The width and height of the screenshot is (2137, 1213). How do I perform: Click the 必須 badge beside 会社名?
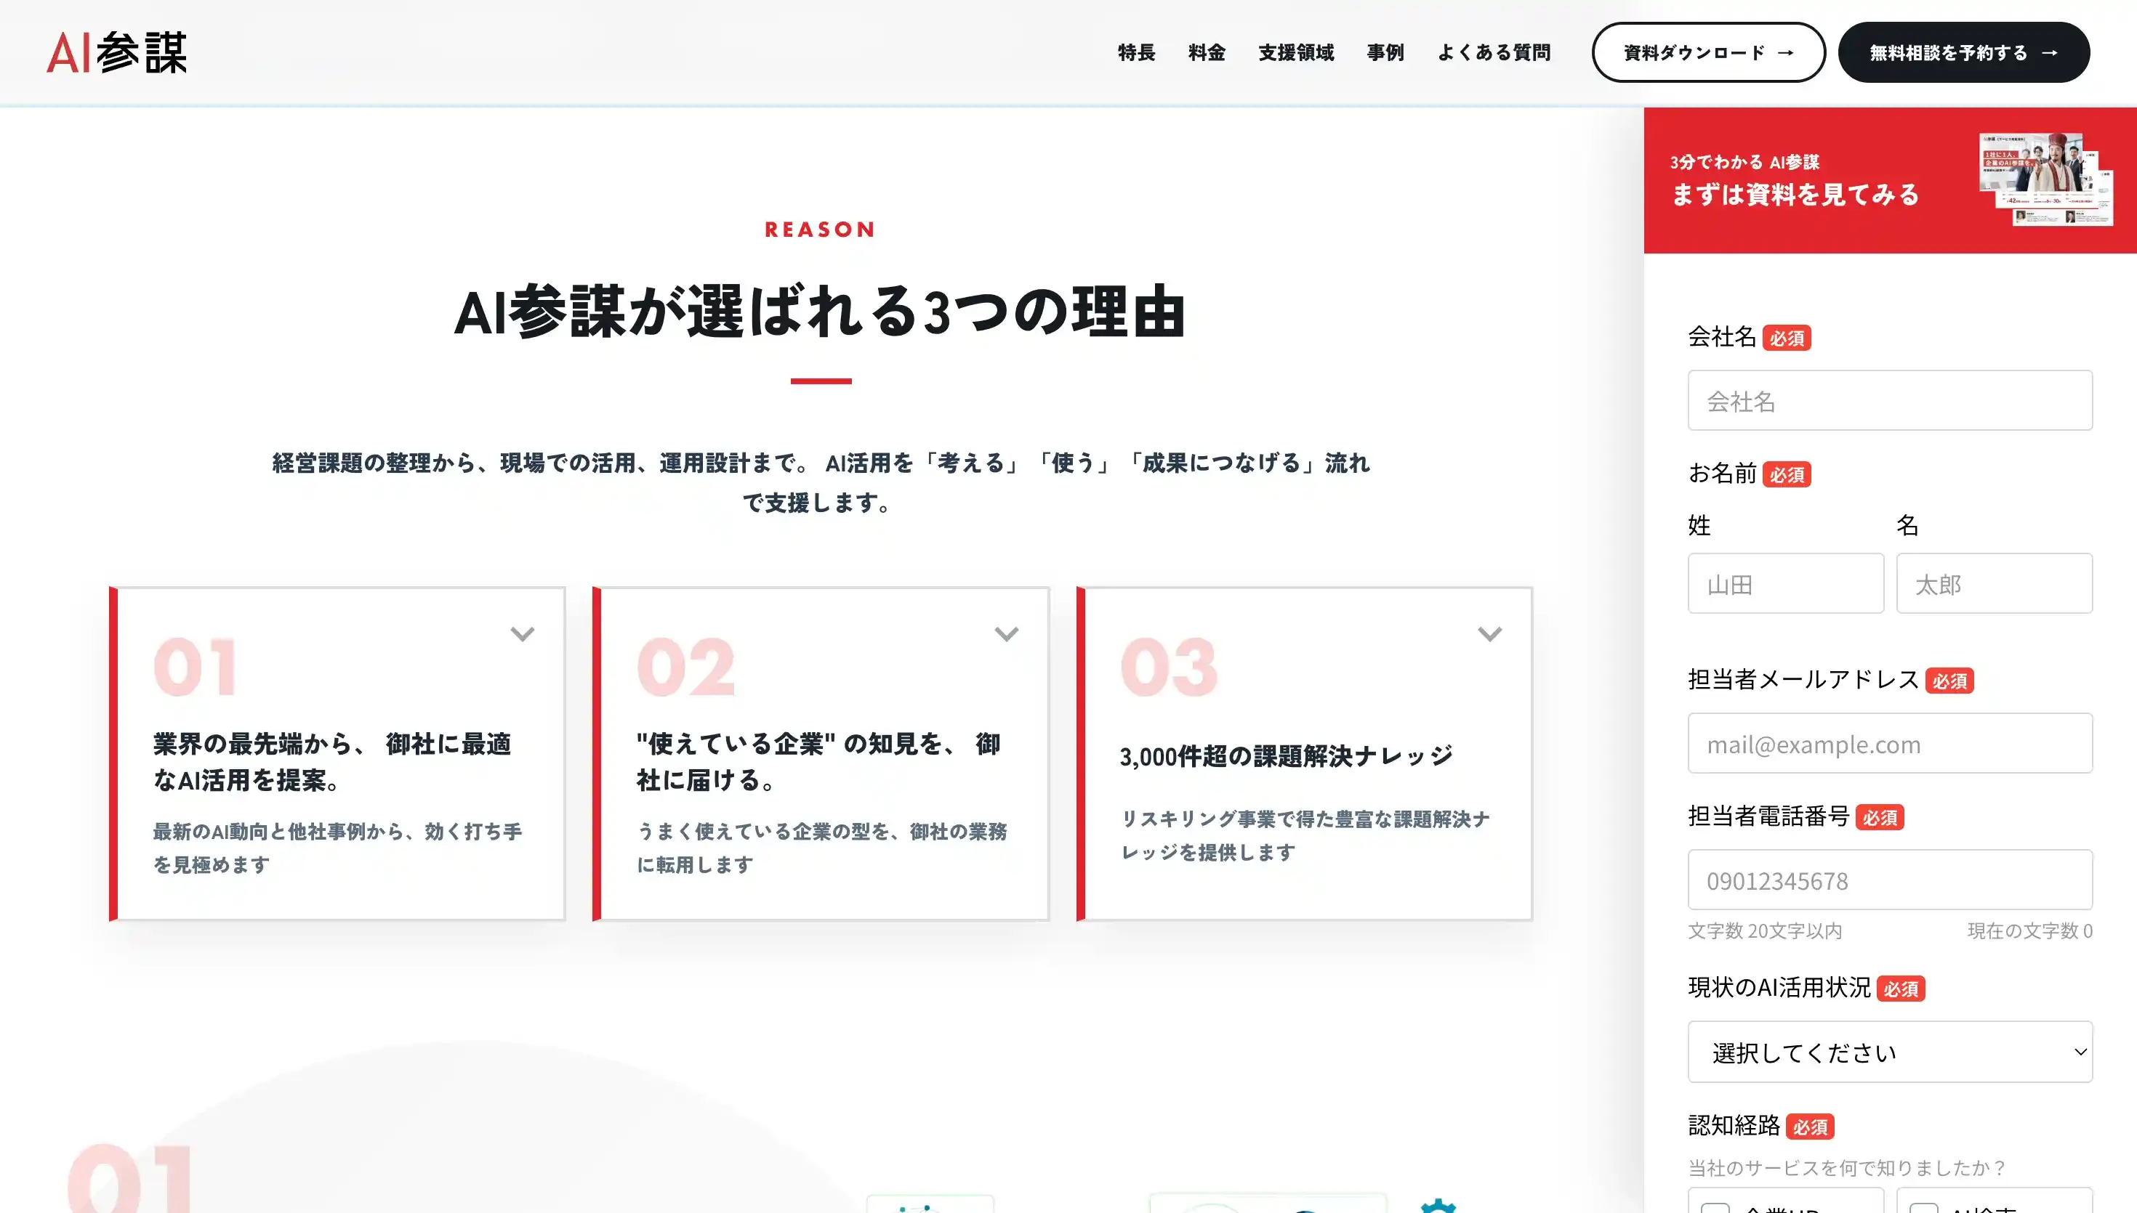click(1786, 338)
